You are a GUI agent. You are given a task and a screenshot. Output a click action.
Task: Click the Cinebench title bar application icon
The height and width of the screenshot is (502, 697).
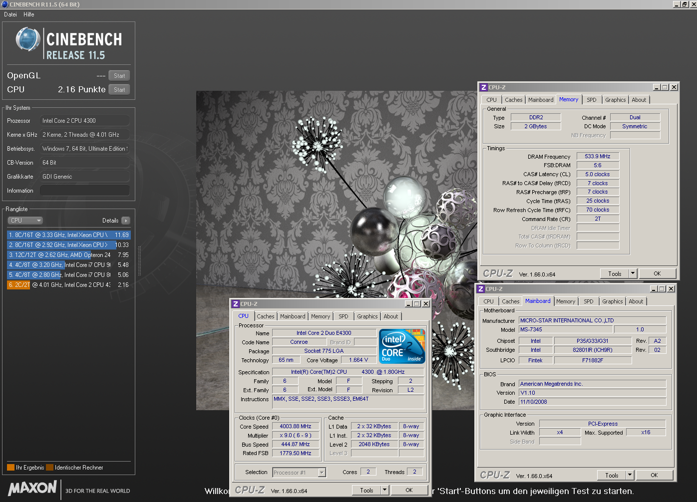5,4
